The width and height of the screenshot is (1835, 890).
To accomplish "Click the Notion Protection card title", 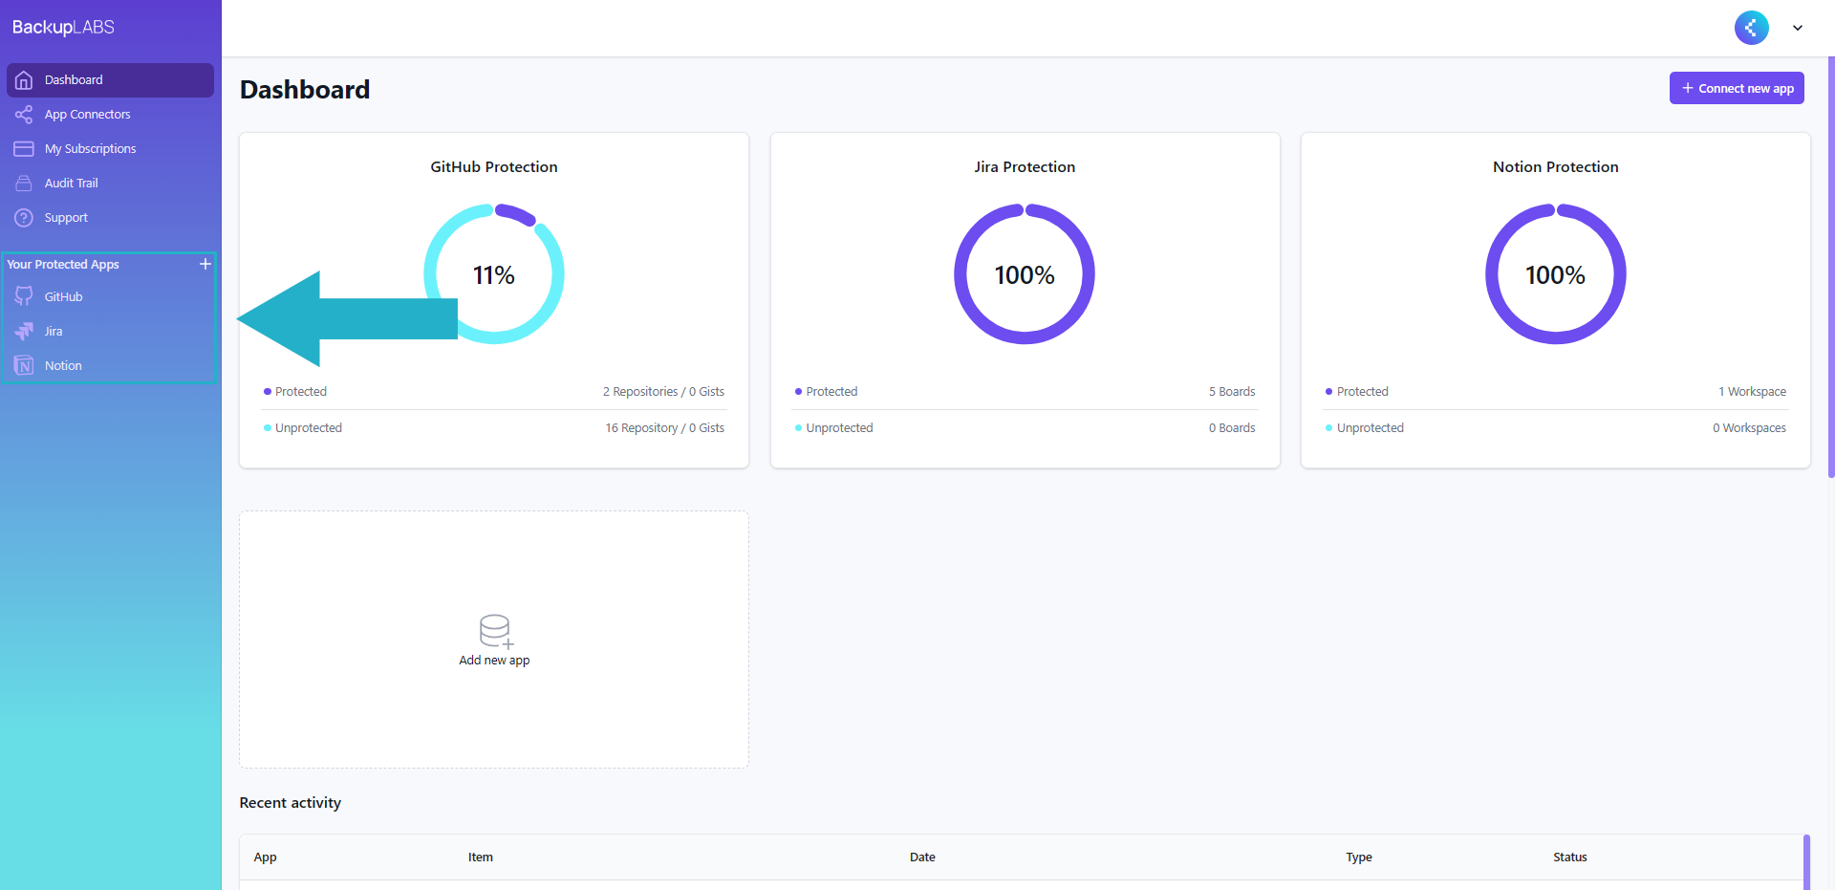I will point(1556,167).
